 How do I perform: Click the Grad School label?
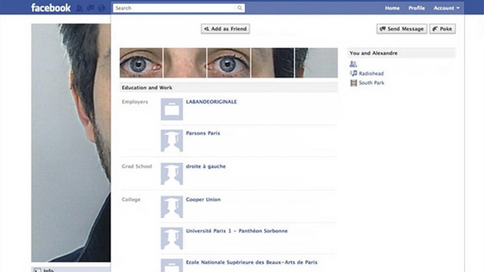(x=137, y=167)
